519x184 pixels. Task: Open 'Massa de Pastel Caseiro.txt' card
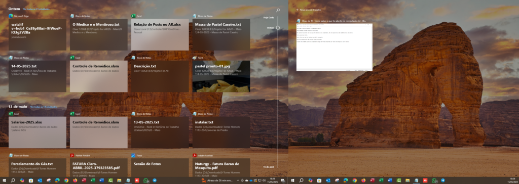pos(221,35)
